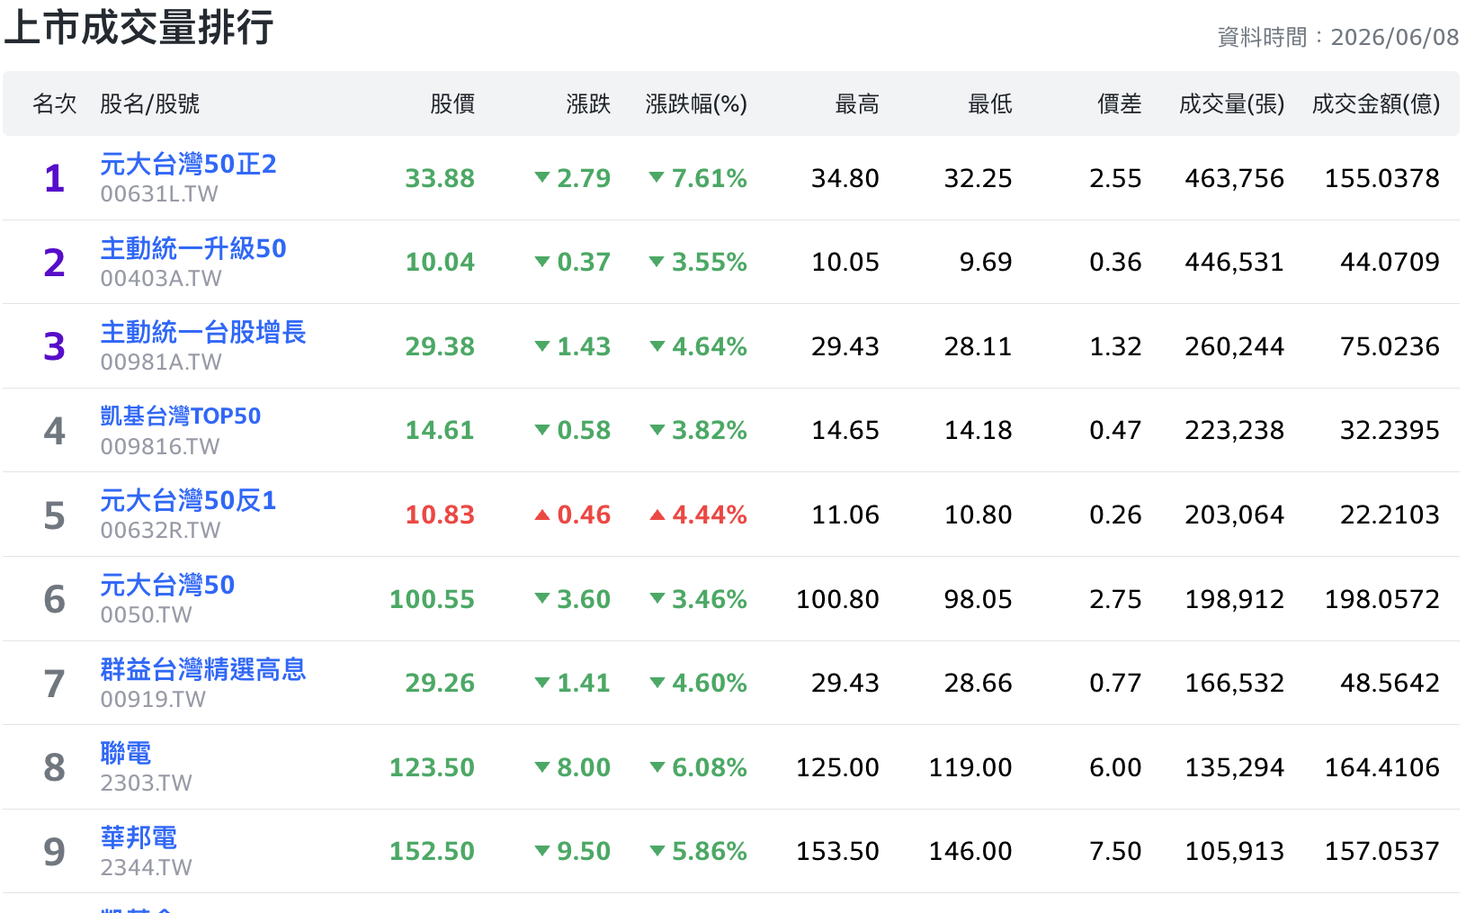
Task: Click the price 10.04
Action: pos(440,263)
